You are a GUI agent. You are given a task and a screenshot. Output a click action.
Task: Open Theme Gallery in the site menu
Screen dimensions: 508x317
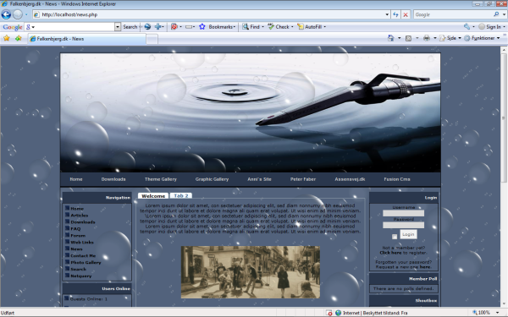tap(161, 179)
